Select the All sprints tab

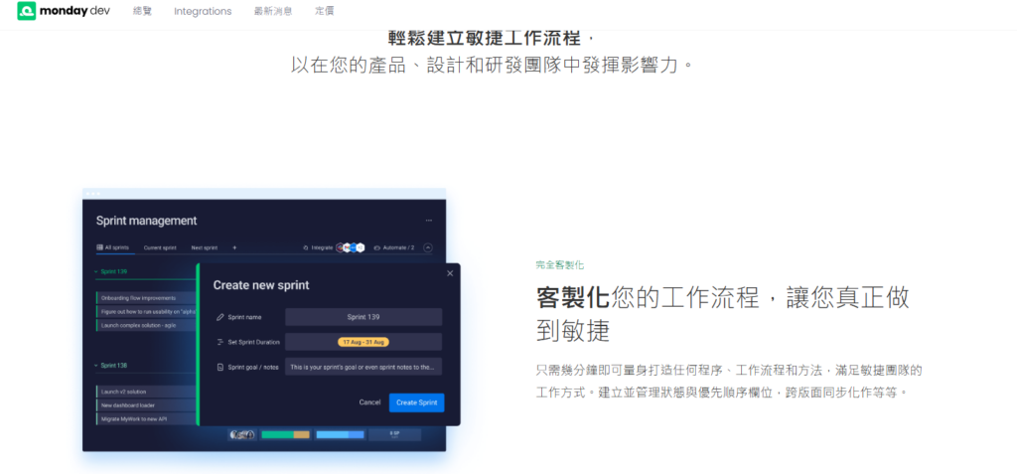[113, 248]
